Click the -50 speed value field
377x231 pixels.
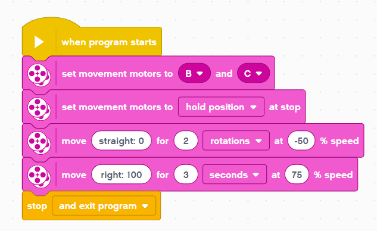[x=301, y=141]
